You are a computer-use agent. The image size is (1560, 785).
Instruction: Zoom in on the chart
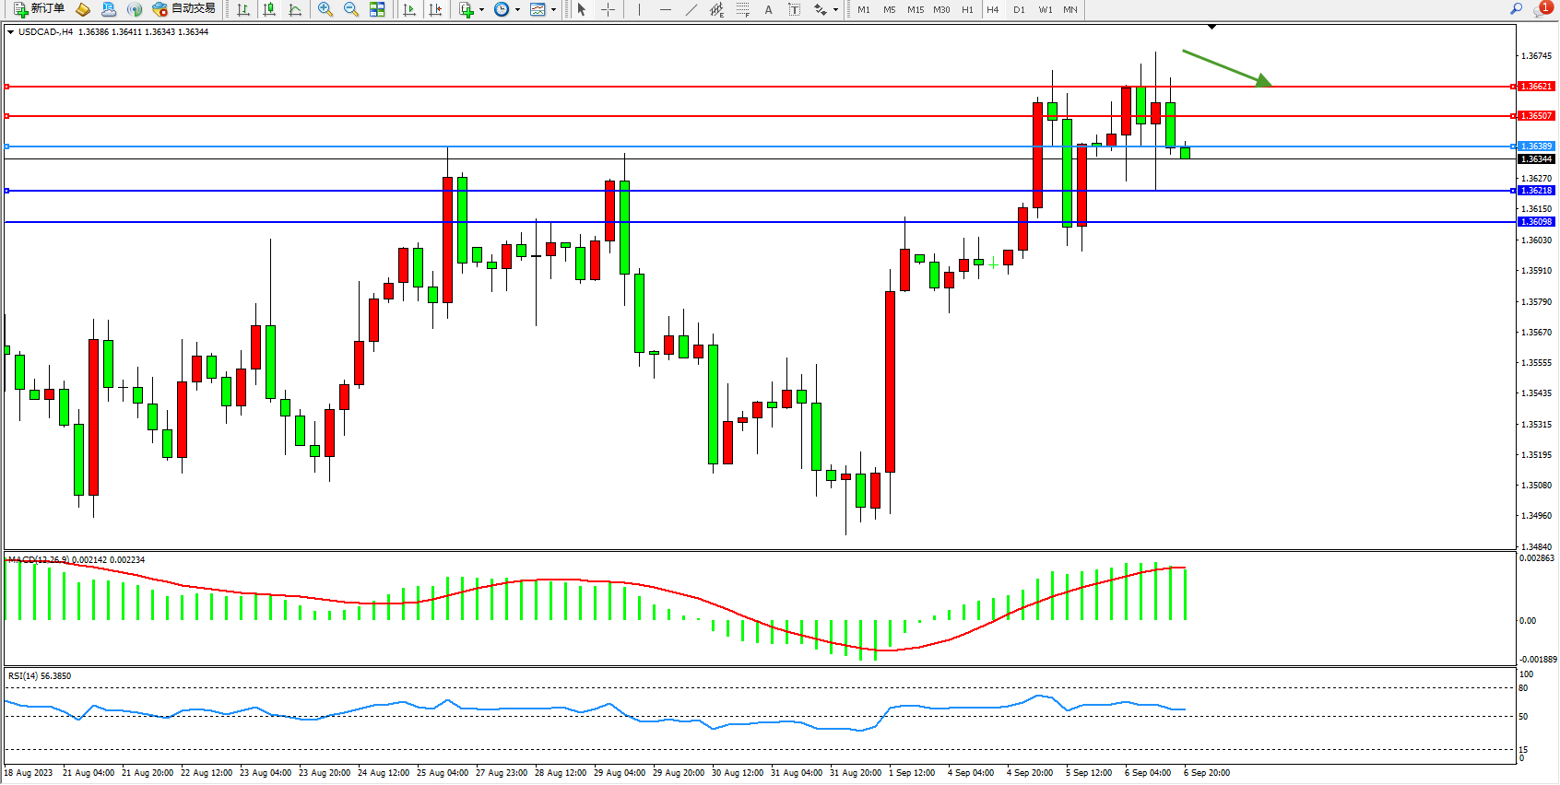click(x=325, y=9)
